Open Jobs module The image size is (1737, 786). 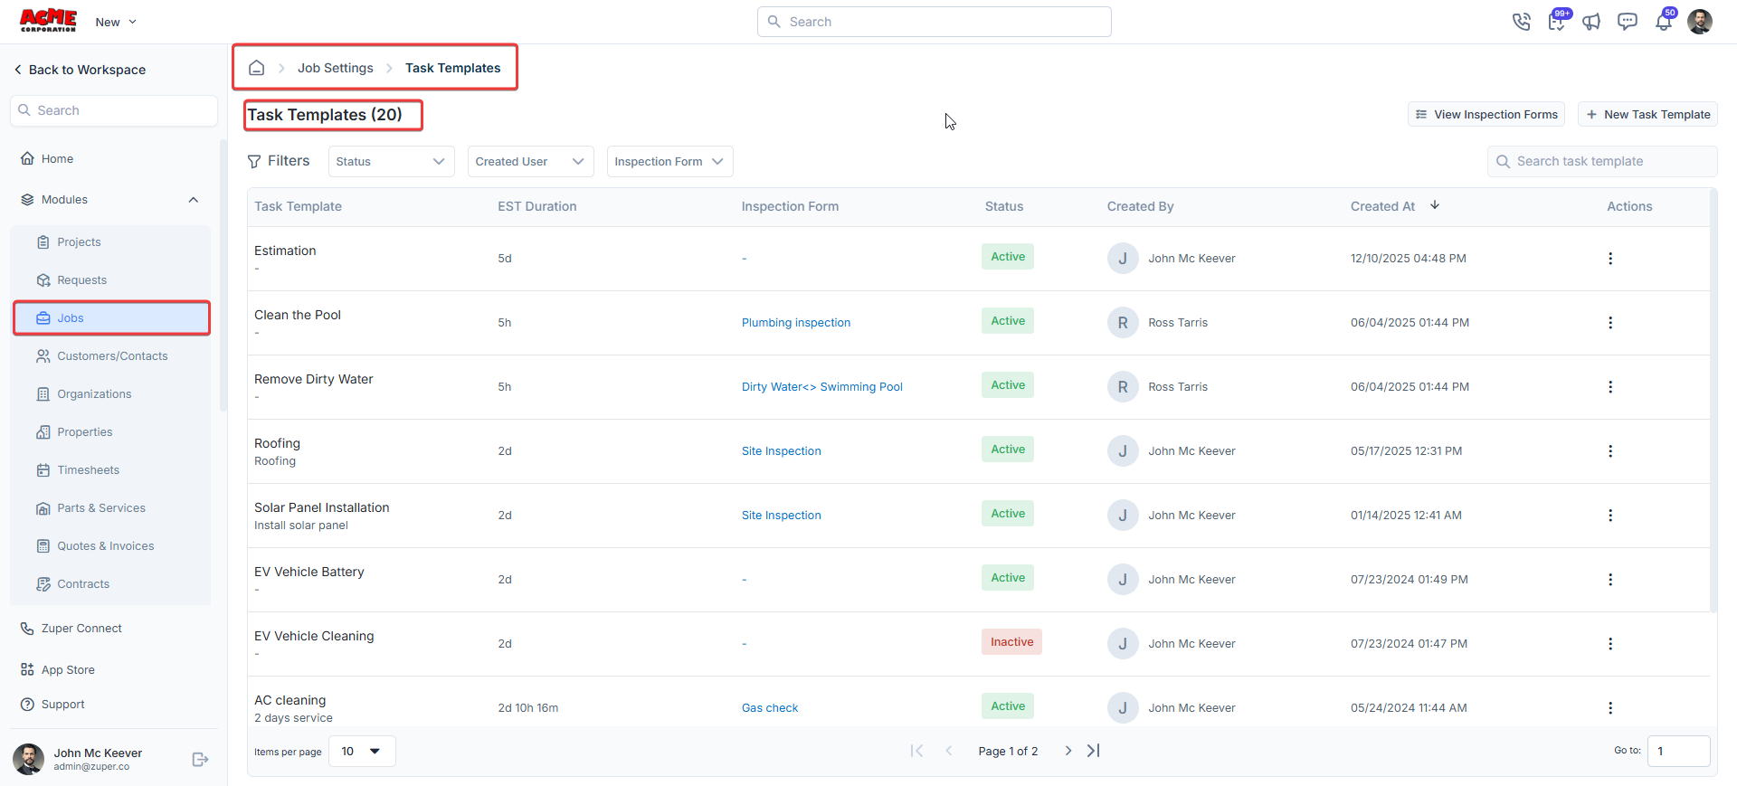tap(111, 318)
